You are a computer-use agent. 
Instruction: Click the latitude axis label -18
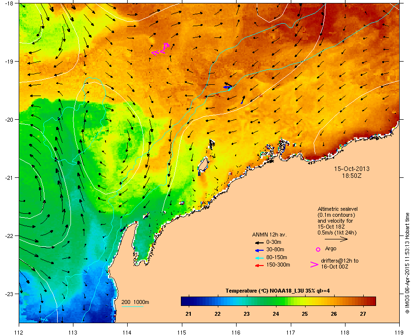[x=9, y=3]
